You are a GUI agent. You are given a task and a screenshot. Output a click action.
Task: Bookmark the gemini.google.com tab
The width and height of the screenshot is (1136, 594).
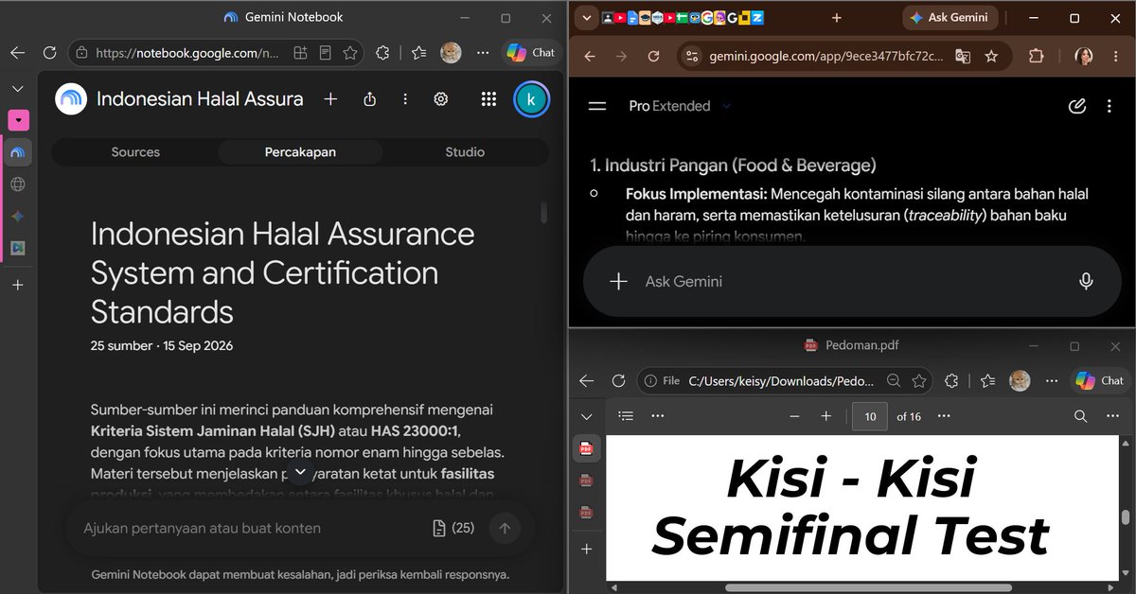point(991,57)
